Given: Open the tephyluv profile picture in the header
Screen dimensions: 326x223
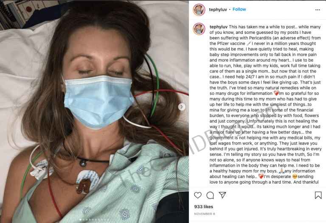Looking at the screenshot, I should pyautogui.click(x=199, y=10).
